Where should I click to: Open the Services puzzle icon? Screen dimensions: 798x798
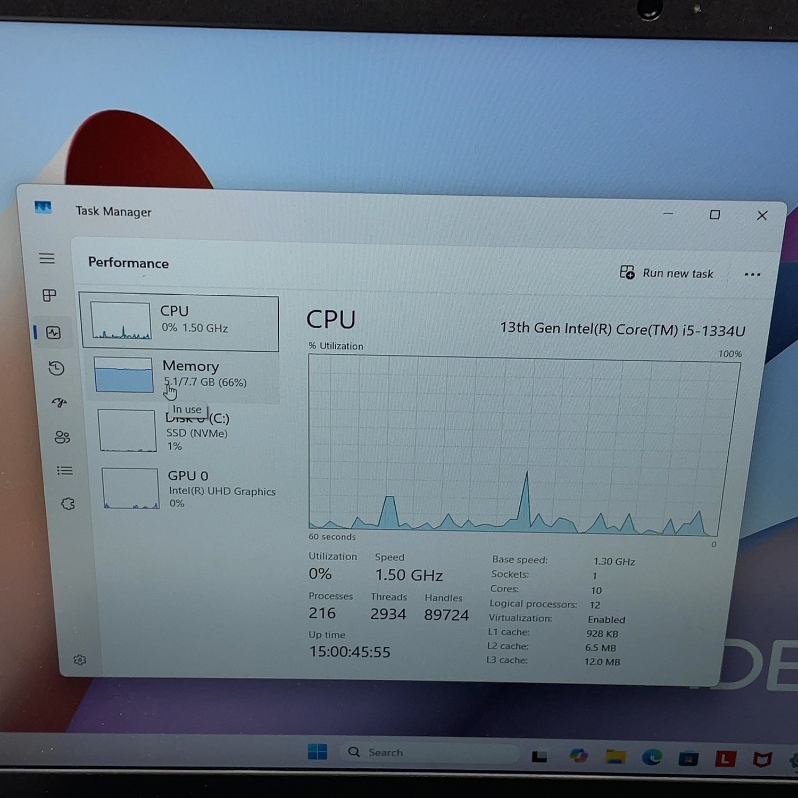click(68, 504)
